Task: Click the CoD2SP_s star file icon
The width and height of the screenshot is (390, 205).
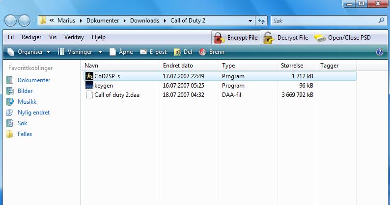Action: [x=89, y=76]
